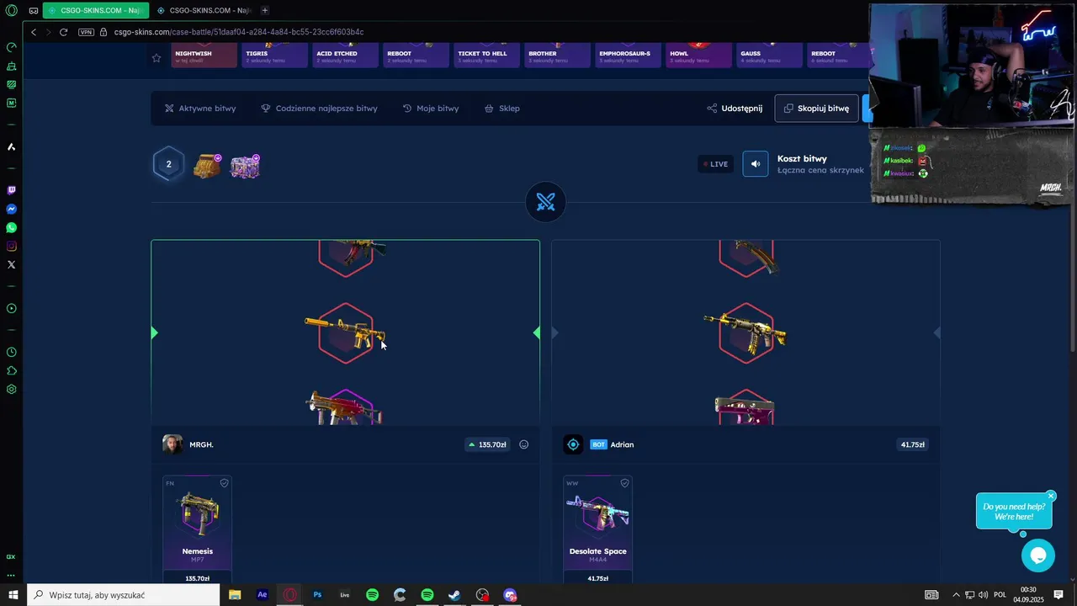Image resolution: width=1077 pixels, height=606 pixels.
Task: Open Aria AI icon in sidebar
Action: (x=11, y=146)
